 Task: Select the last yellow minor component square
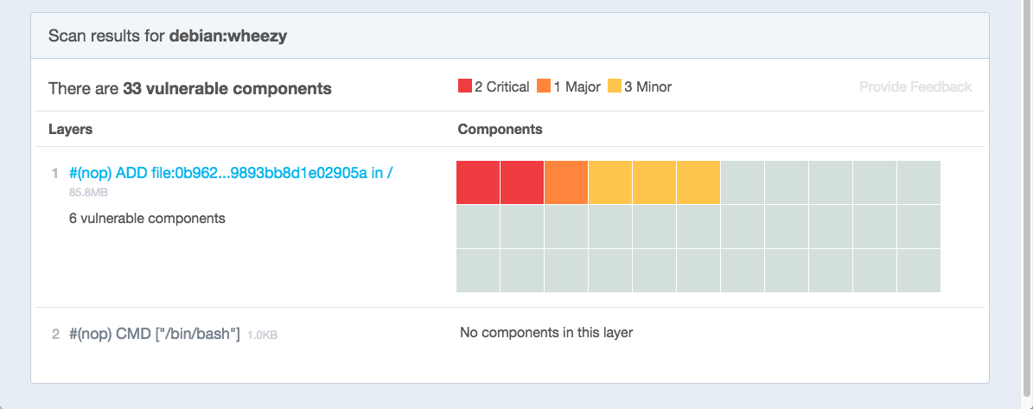[x=698, y=182]
